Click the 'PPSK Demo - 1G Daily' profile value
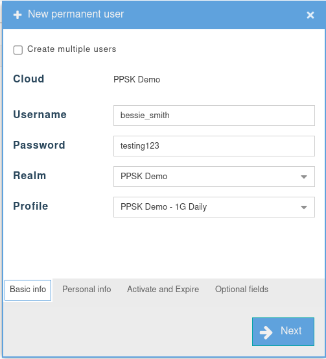This screenshot has height=359, width=326. 164,206
